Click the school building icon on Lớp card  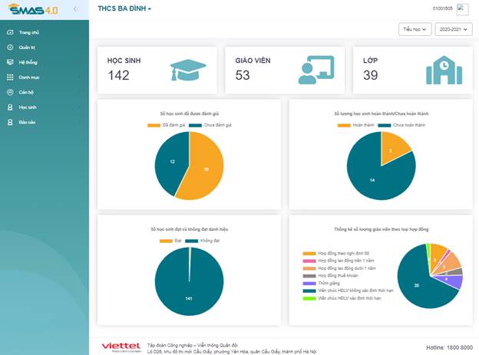tap(444, 70)
